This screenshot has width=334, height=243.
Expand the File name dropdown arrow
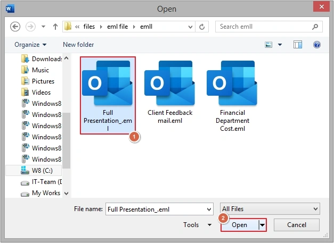(209, 210)
